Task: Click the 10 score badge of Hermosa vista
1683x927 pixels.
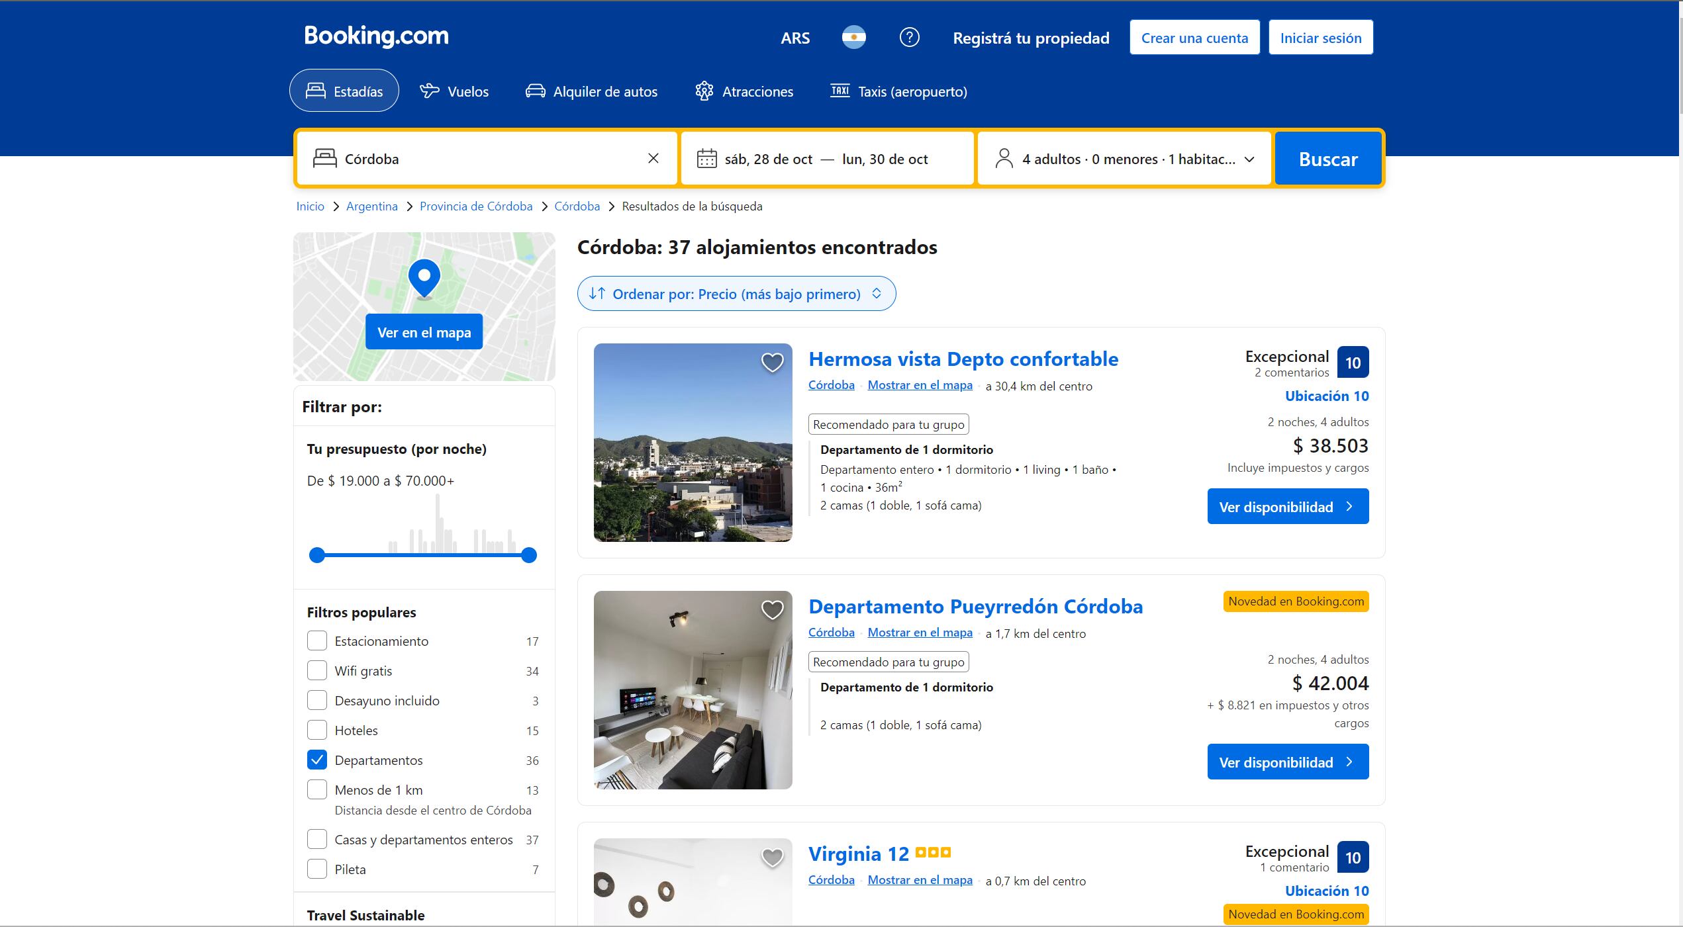Action: (1353, 363)
